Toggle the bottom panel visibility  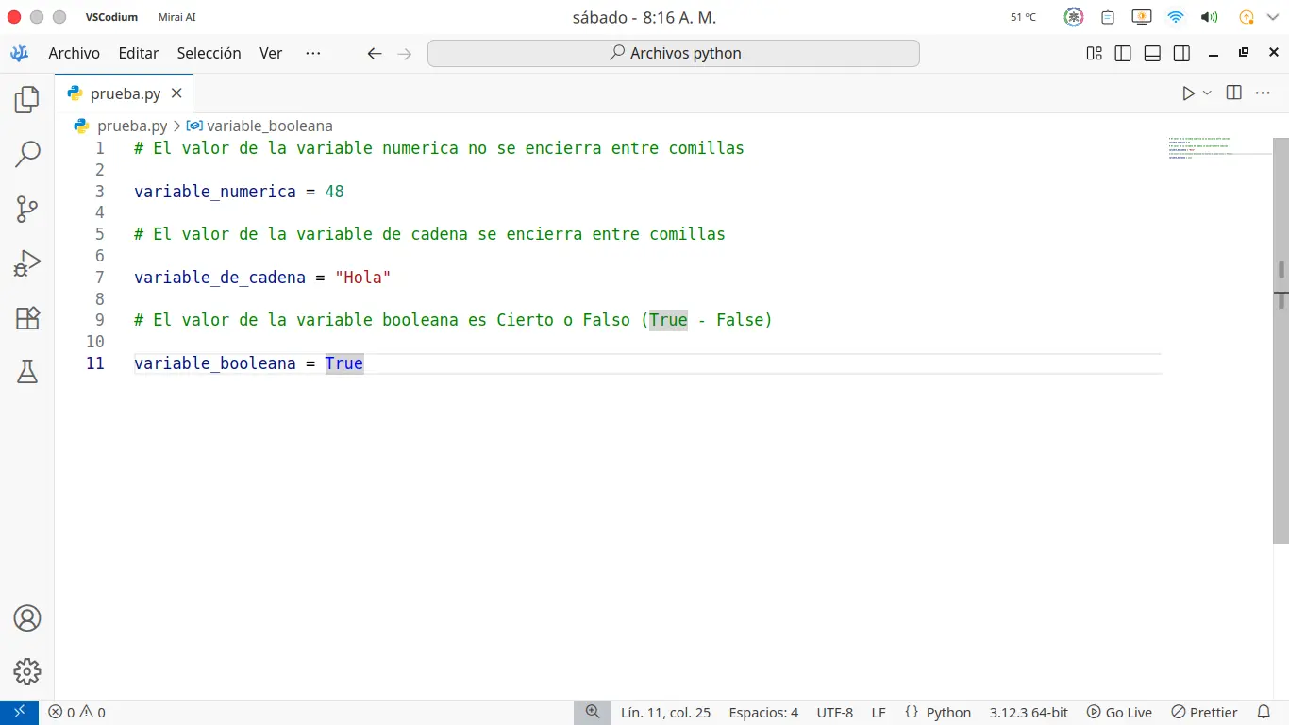coord(1152,54)
